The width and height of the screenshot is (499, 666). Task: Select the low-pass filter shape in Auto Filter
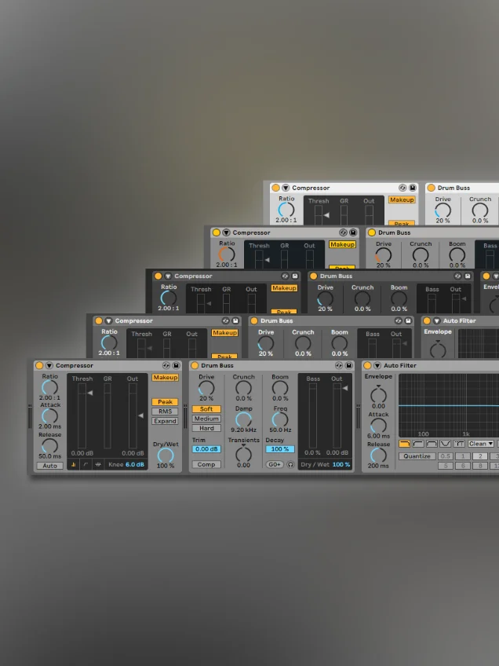[x=404, y=444]
